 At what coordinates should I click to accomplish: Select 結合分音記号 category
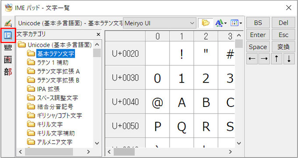pyautogui.click(x=55, y=107)
